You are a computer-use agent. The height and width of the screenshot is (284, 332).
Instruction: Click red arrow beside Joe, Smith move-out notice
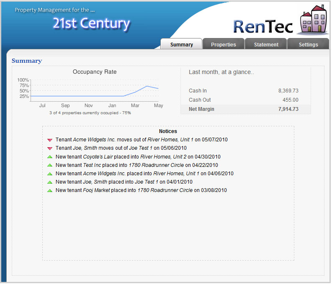click(50, 148)
